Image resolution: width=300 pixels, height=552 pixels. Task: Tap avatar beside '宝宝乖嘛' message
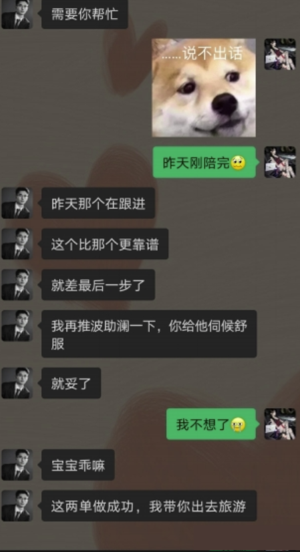coord(17,465)
